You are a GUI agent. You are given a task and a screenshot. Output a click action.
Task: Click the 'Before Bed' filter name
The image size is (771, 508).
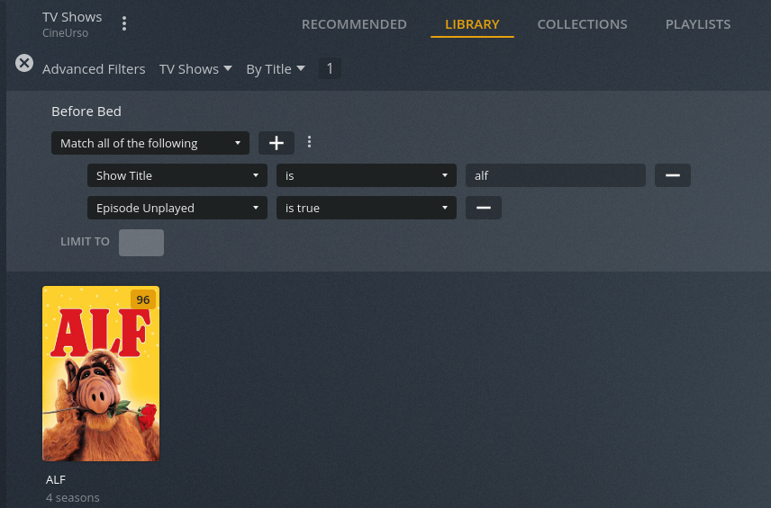[x=86, y=111]
